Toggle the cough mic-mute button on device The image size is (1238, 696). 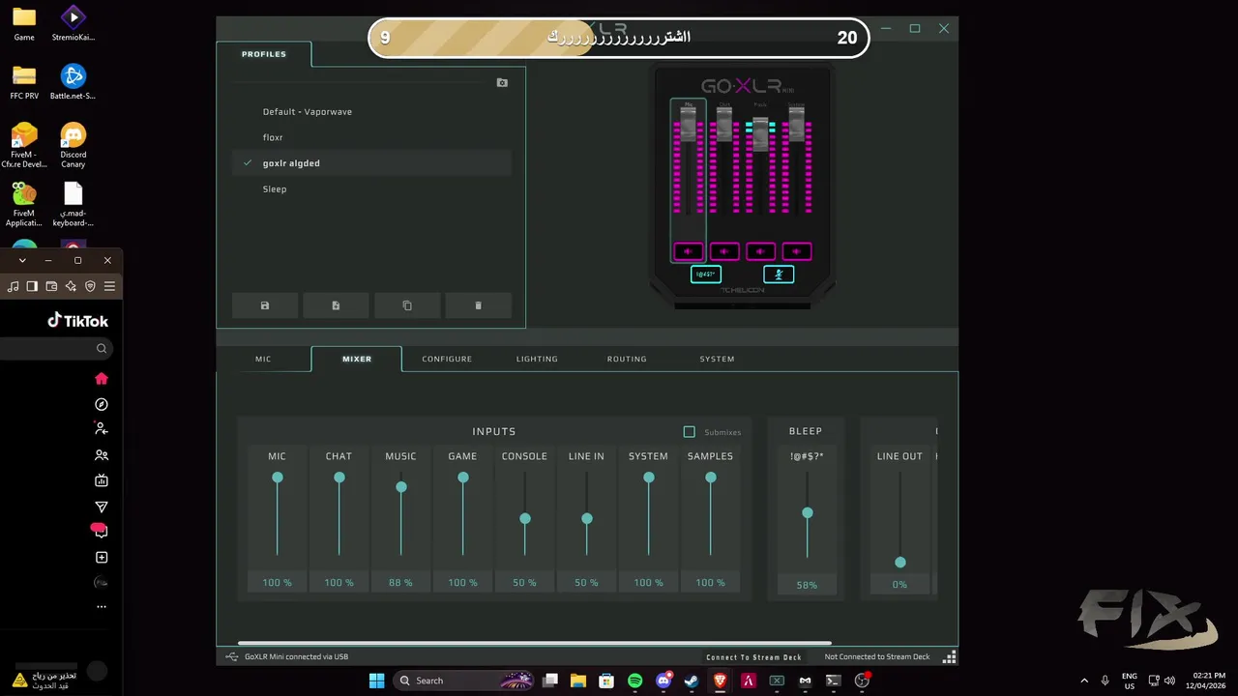coord(779,275)
